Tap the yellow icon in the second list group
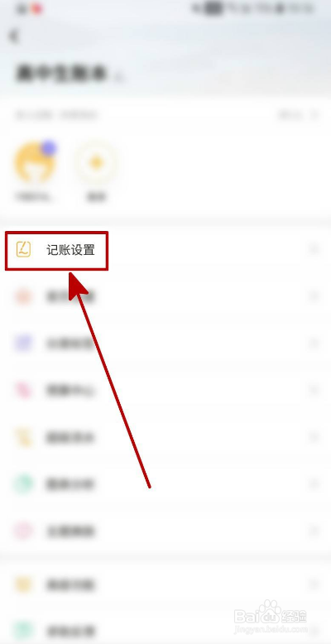The width and height of the screenshot is (331, 644). tap(23, 584)
